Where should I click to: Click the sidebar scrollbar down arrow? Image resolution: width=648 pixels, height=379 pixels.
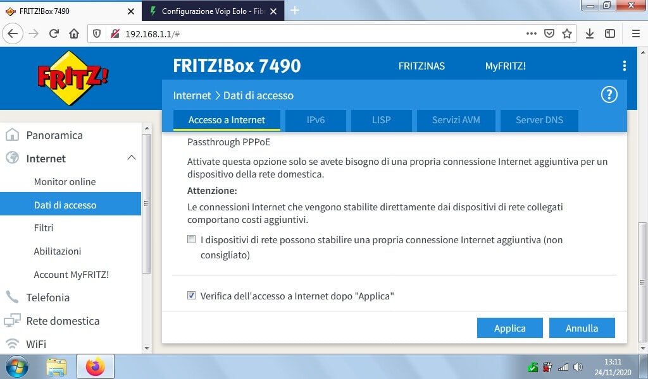(147, 349)
